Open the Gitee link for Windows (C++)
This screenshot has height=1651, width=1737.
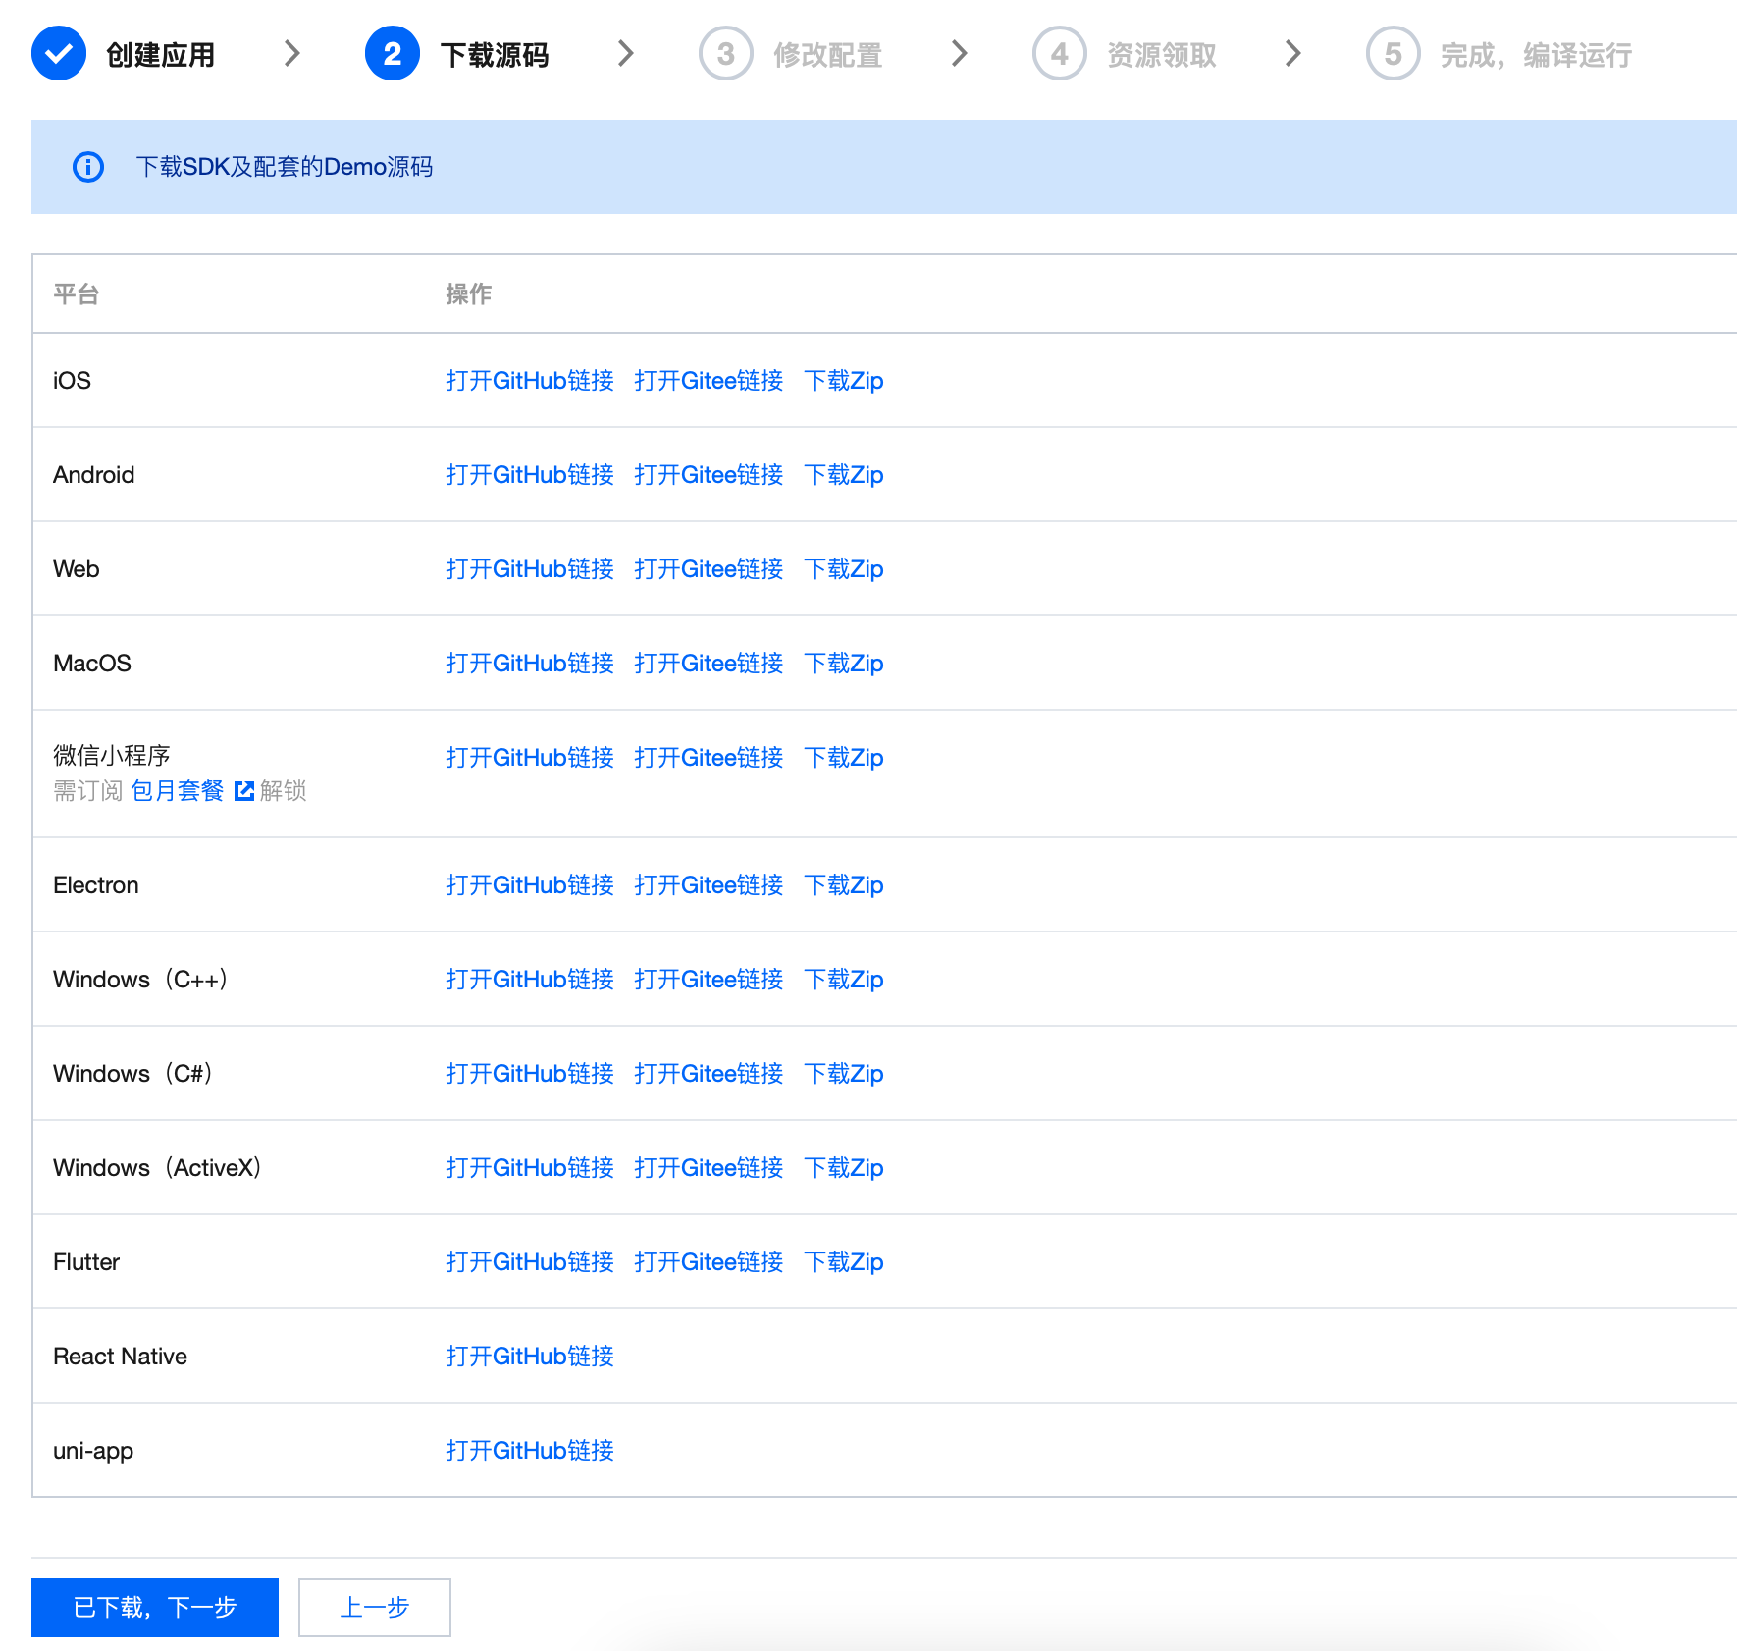(x=709, y=980)
